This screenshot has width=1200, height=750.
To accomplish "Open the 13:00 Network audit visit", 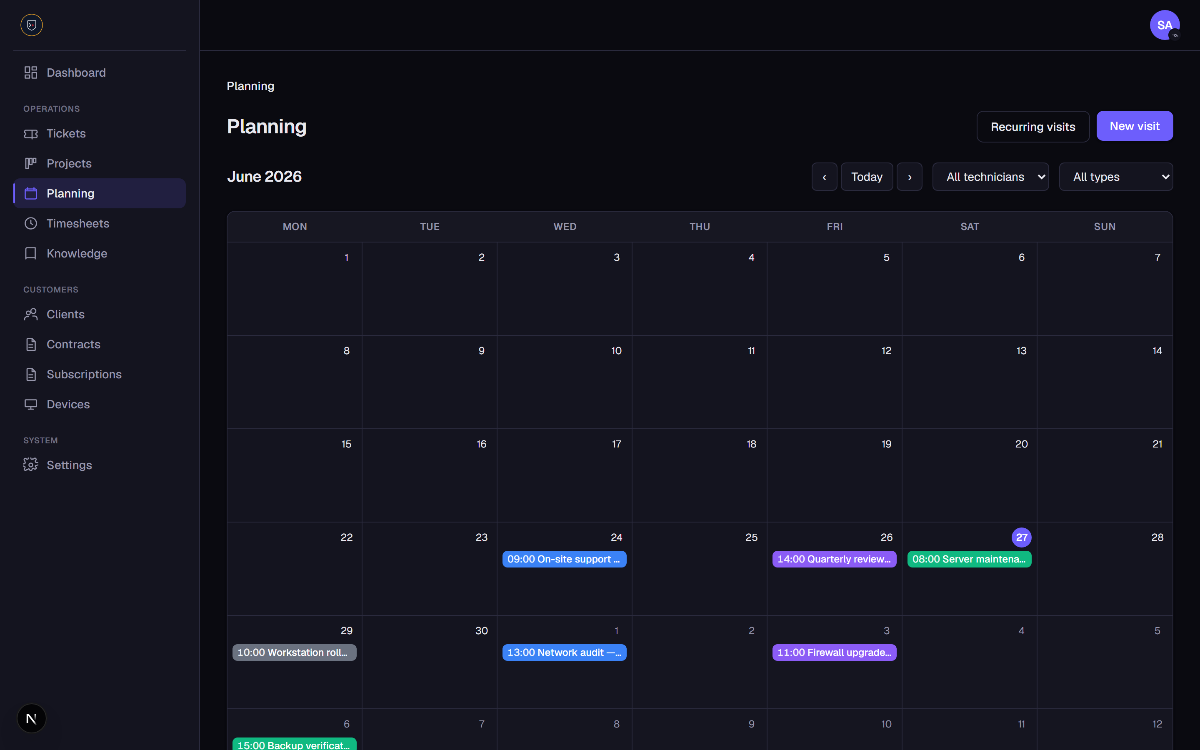I will 564,652.
